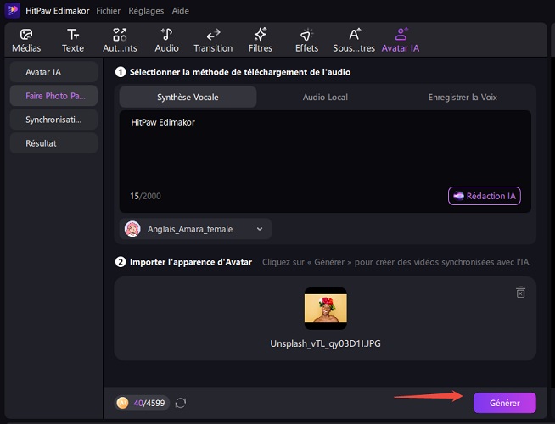Switch to Enregistrer la Voix tab
The height and width of the screenshot is (424, 555).
(462, 97)
